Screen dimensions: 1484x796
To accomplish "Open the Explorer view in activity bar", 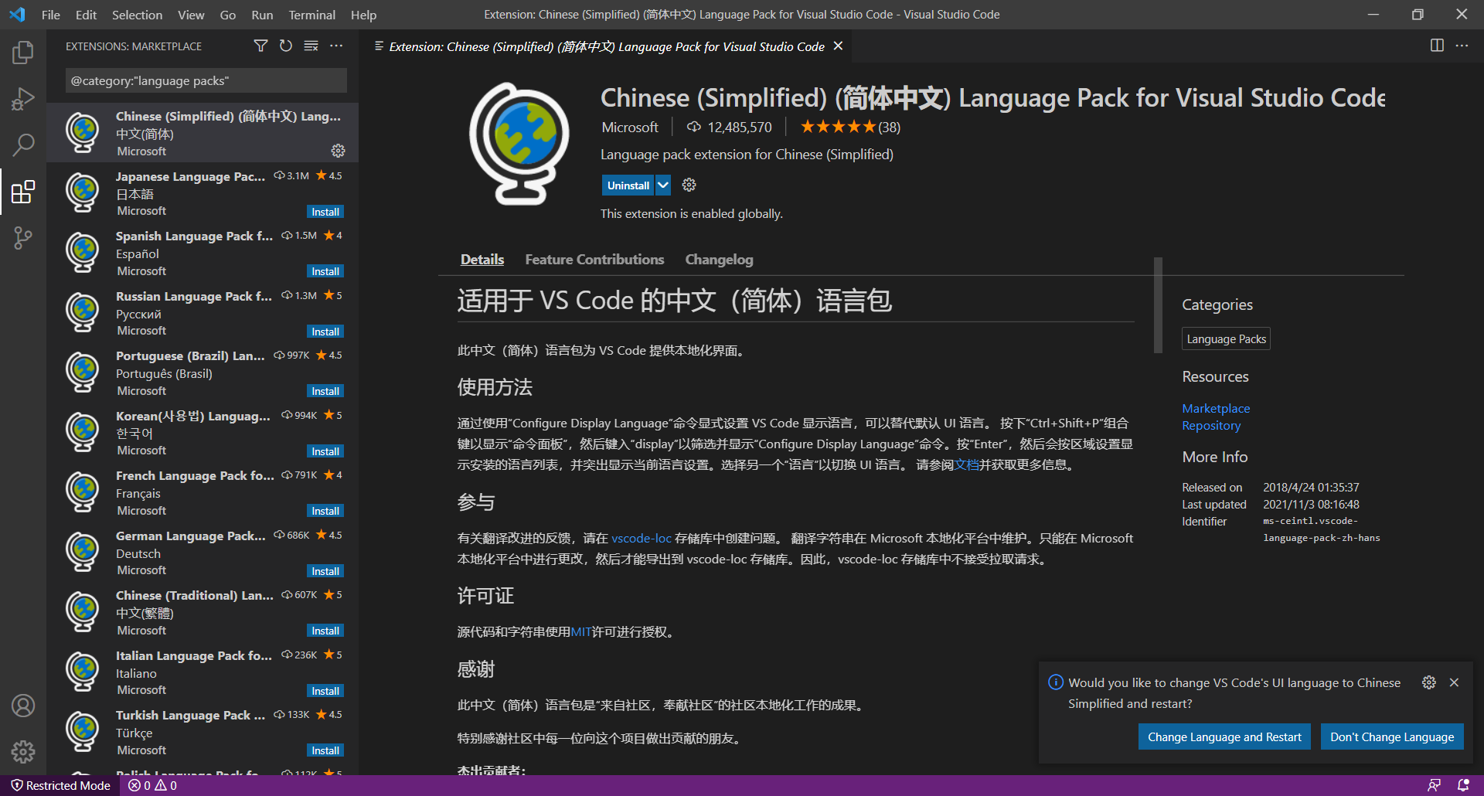I will pyautogui.click(x=23, y=53).
